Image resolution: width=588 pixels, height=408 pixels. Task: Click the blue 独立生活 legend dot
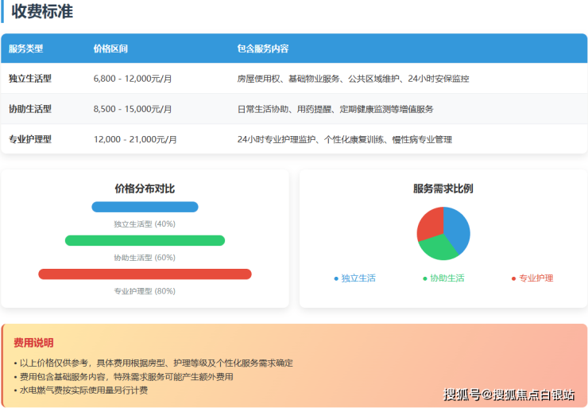336,278
